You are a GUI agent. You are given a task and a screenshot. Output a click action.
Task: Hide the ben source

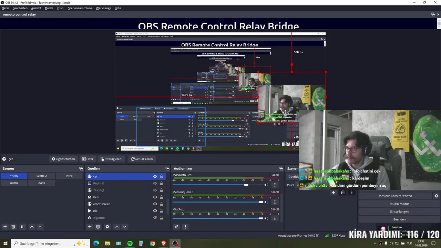[155, 197]
